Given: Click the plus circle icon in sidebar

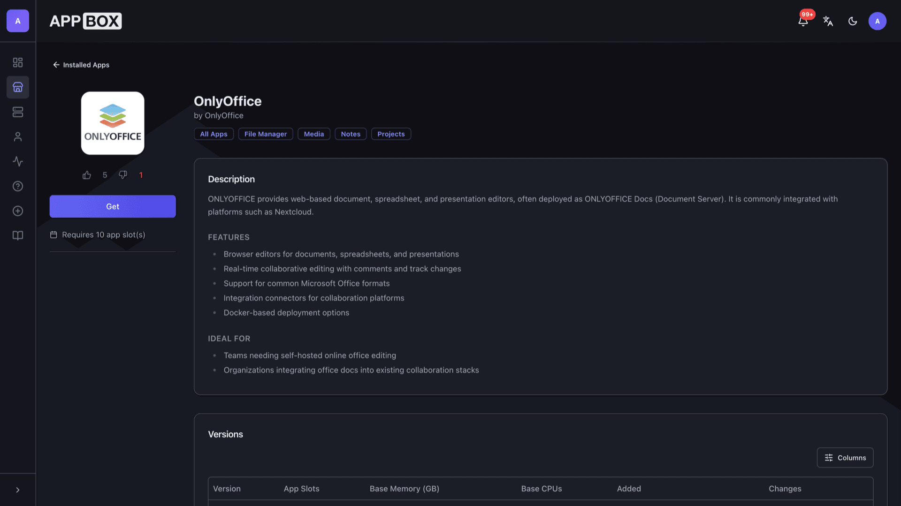Looking at the screenshot, I should click(18, 211).
